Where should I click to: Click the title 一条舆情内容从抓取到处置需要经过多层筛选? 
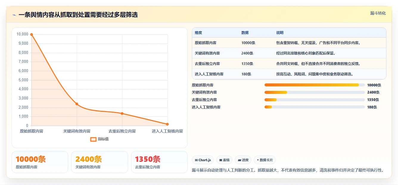click(78, 15)
